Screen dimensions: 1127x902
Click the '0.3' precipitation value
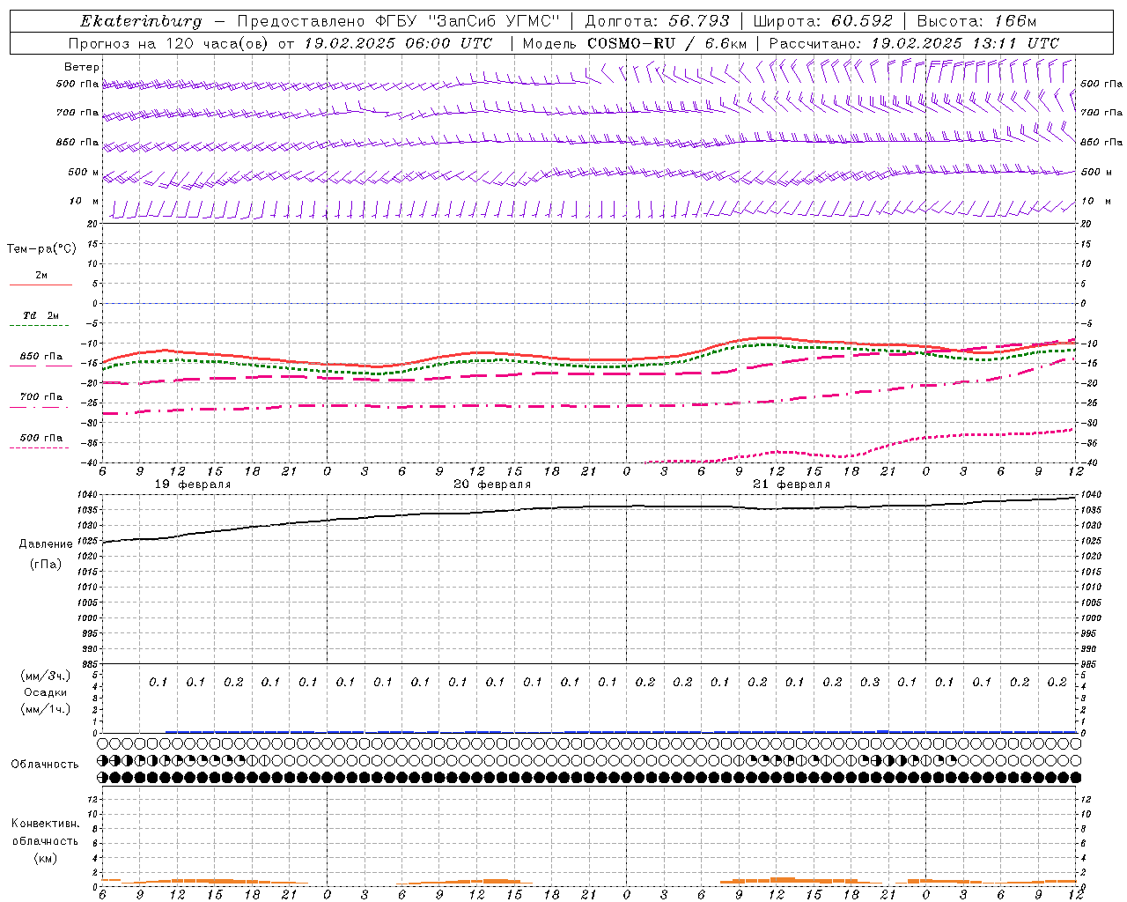(870, 683)
